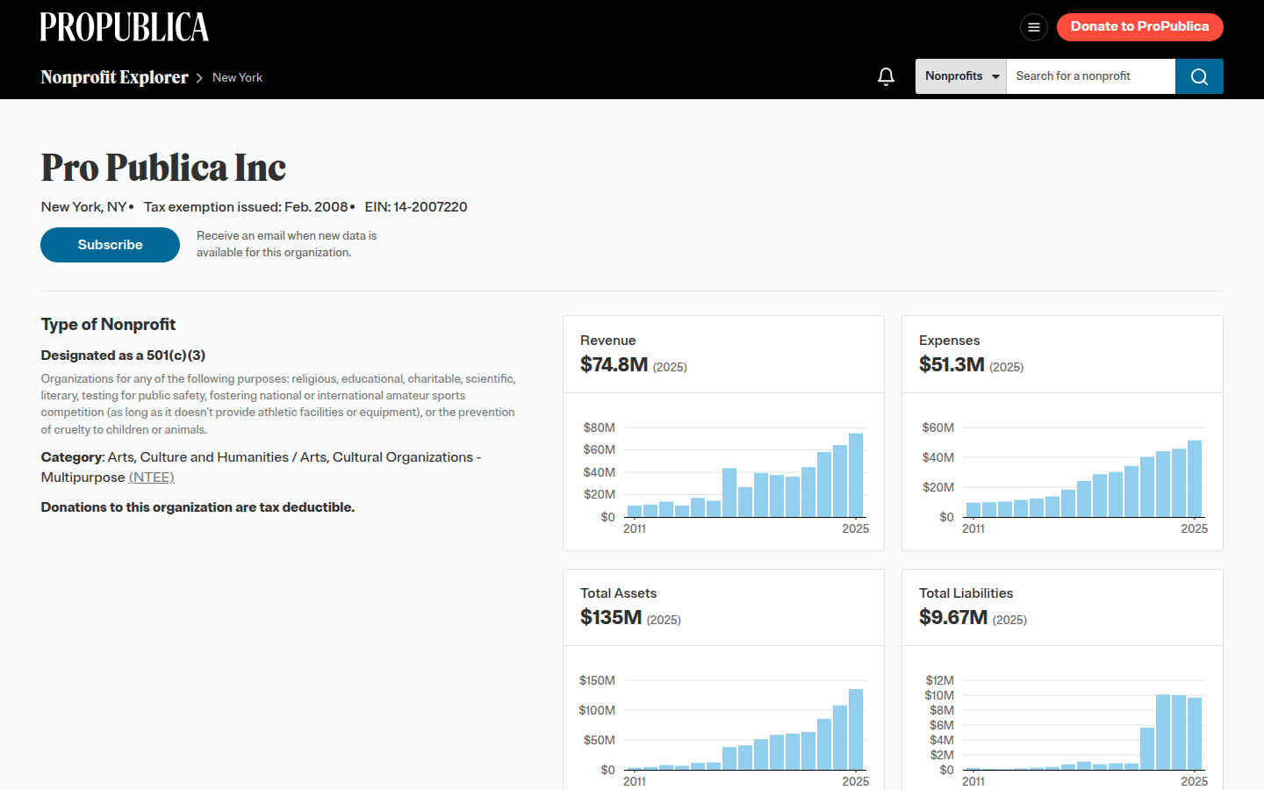Click New York, NY location text

[x=83, y=207]
